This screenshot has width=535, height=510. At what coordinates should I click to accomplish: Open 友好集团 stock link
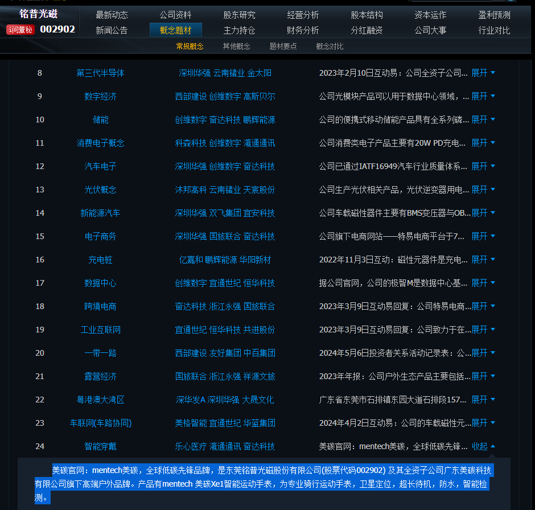[225, 353]
